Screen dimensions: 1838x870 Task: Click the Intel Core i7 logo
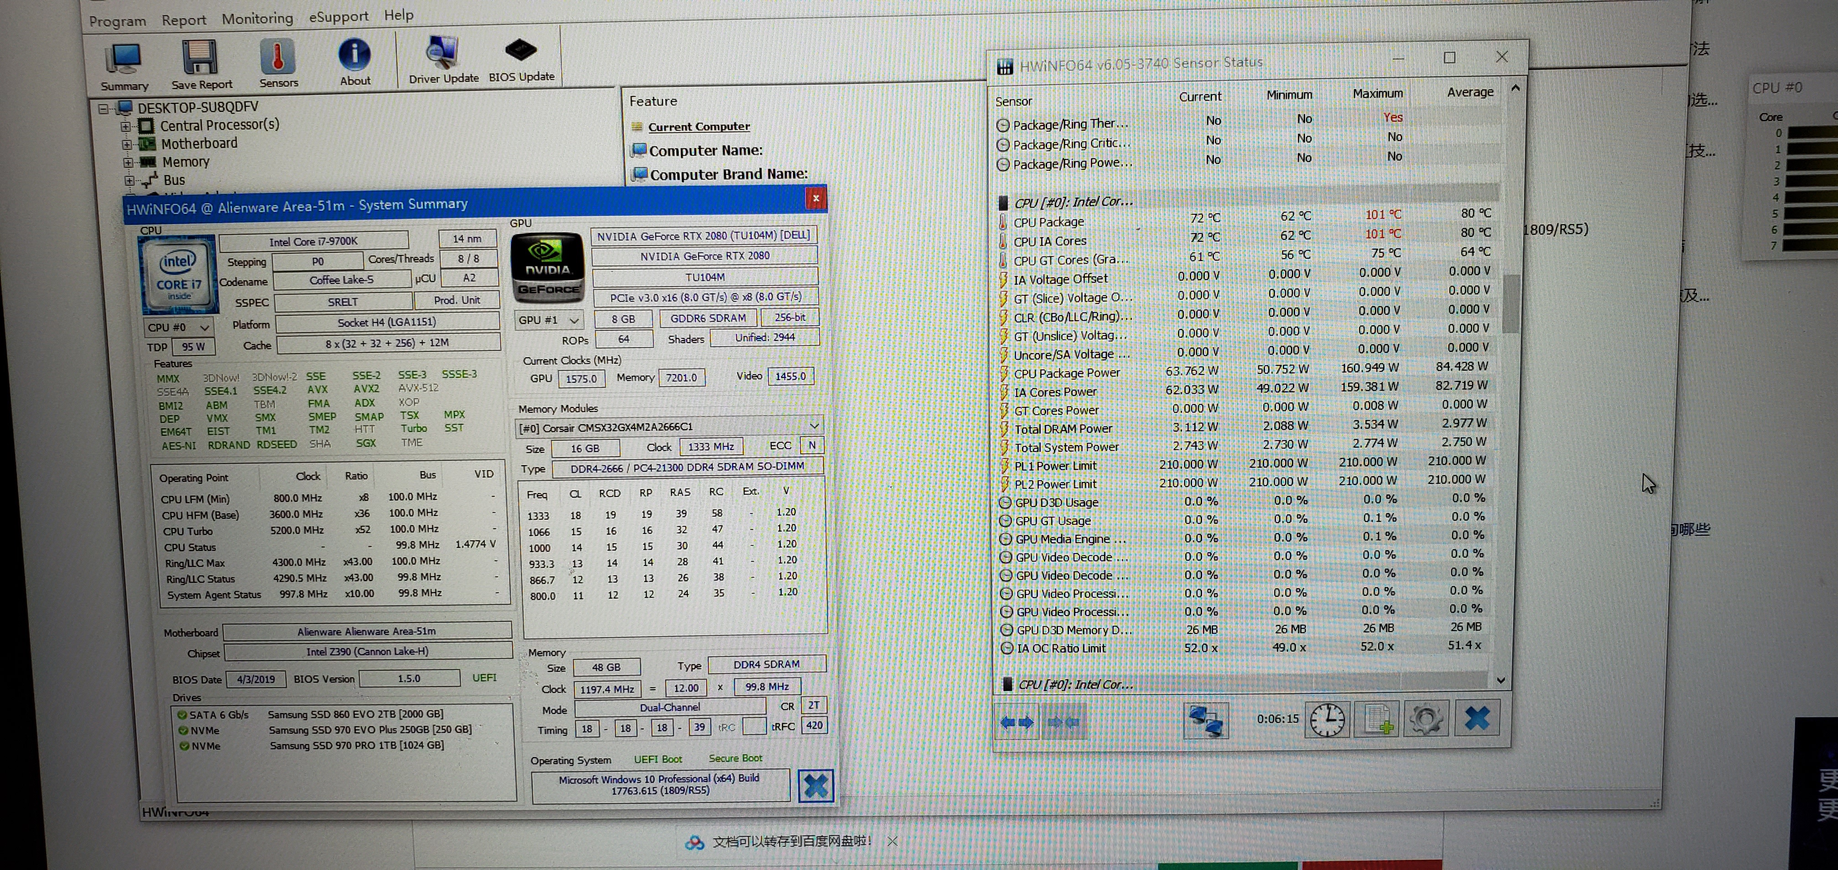click(178, 275)
